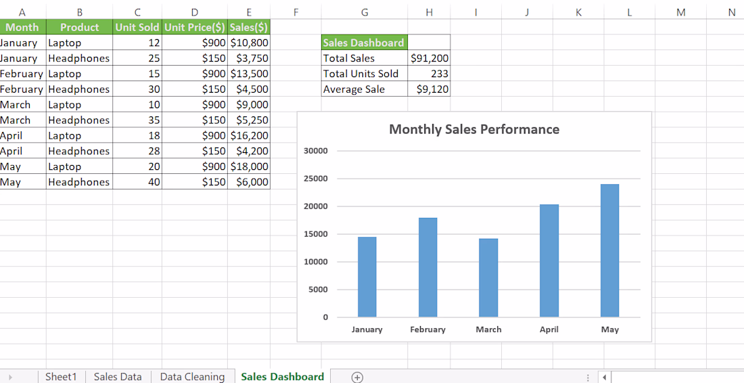Viewport: 744px width, 383px height.
Task: Click units sold cell showing 40
Action: (137, 182)
